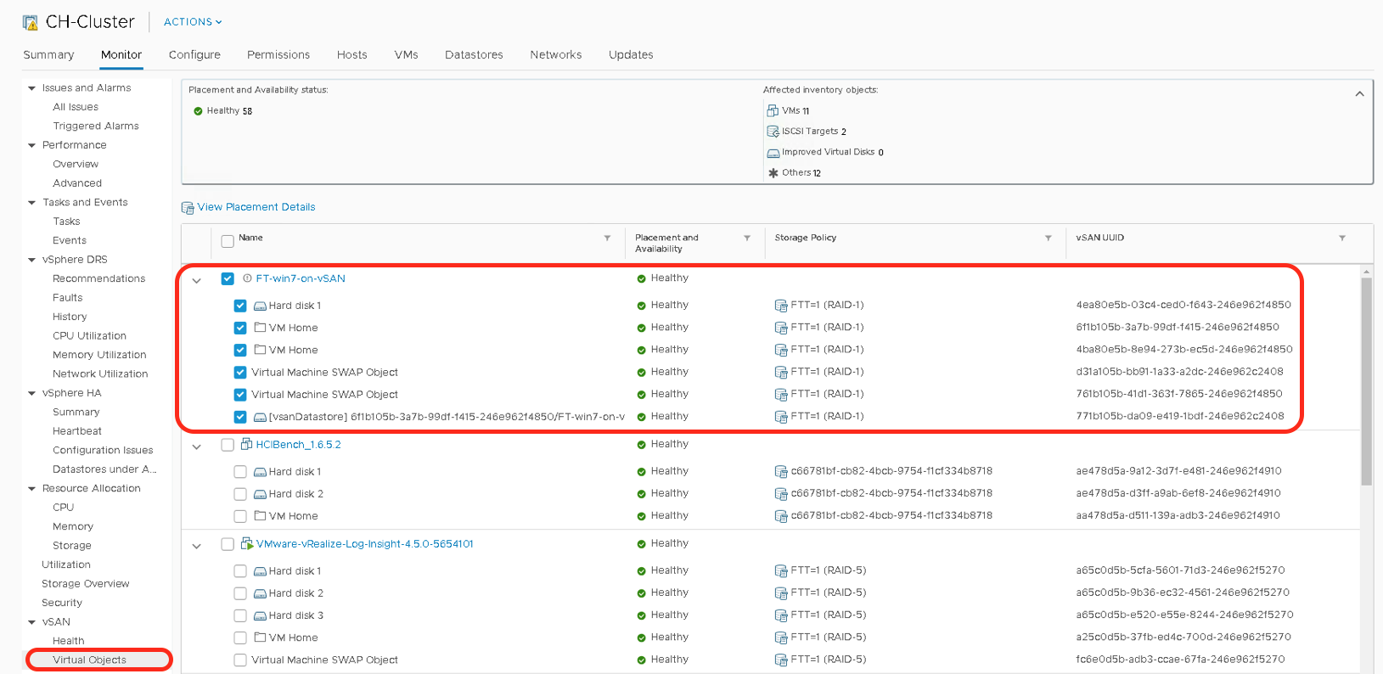Screen dimensions: 1383x674
Task: Toggle the select-all checkbox in Name header
Action: [x=228, y=241]
